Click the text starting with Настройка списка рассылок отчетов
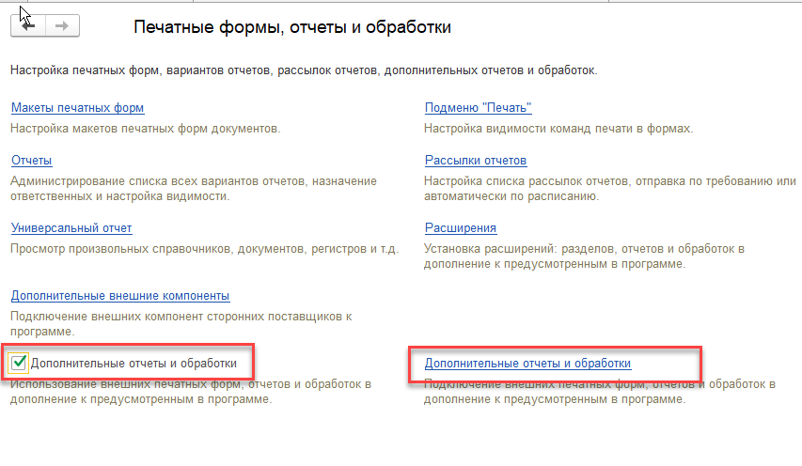 click(x=610, y=189)
